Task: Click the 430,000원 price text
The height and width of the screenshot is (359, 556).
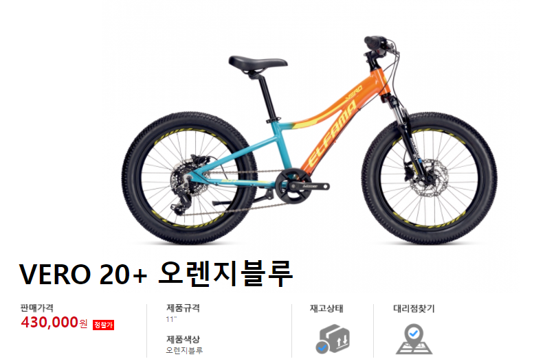Action: click(54, 322)
